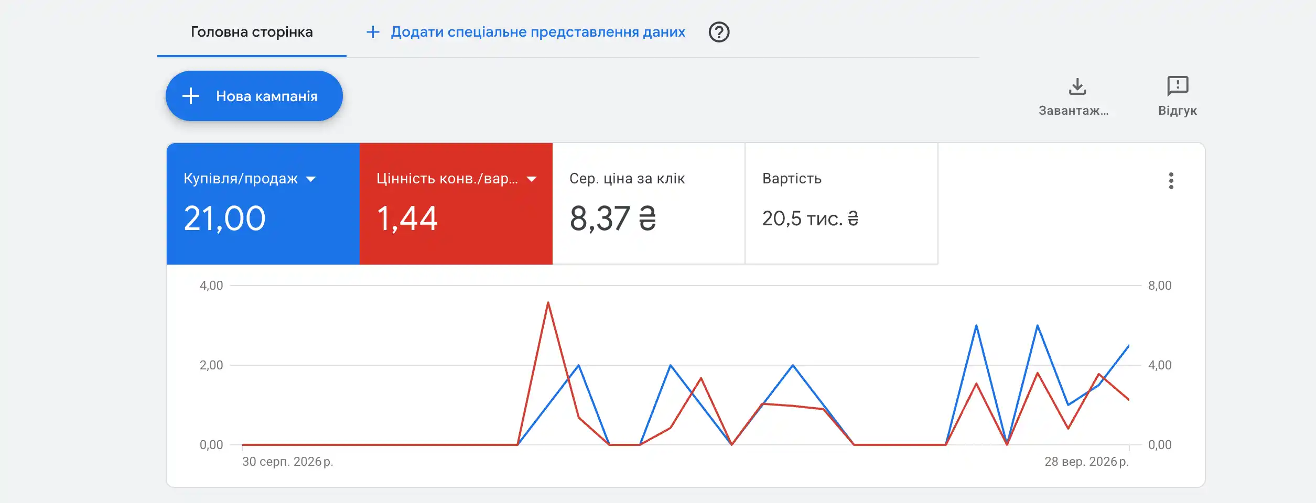Select the Вартість metric card
The width and height of the screenshot is (1316, 503).
click(842, 203)
